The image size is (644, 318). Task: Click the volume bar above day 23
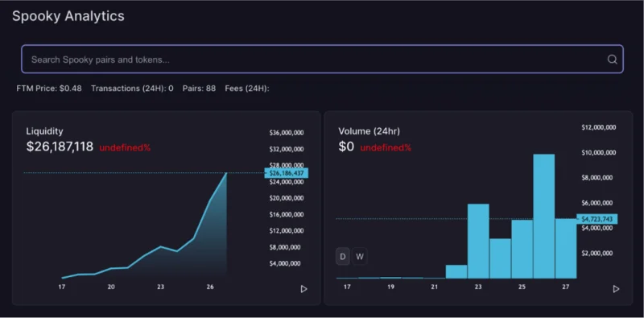[x=478, y=242]
